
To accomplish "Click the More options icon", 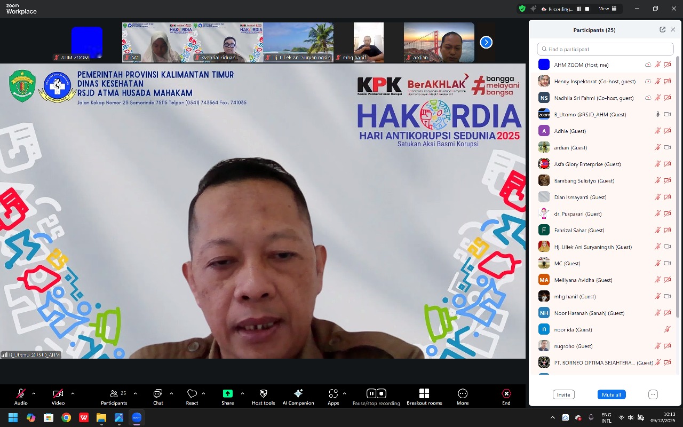I will click(463, 394).
